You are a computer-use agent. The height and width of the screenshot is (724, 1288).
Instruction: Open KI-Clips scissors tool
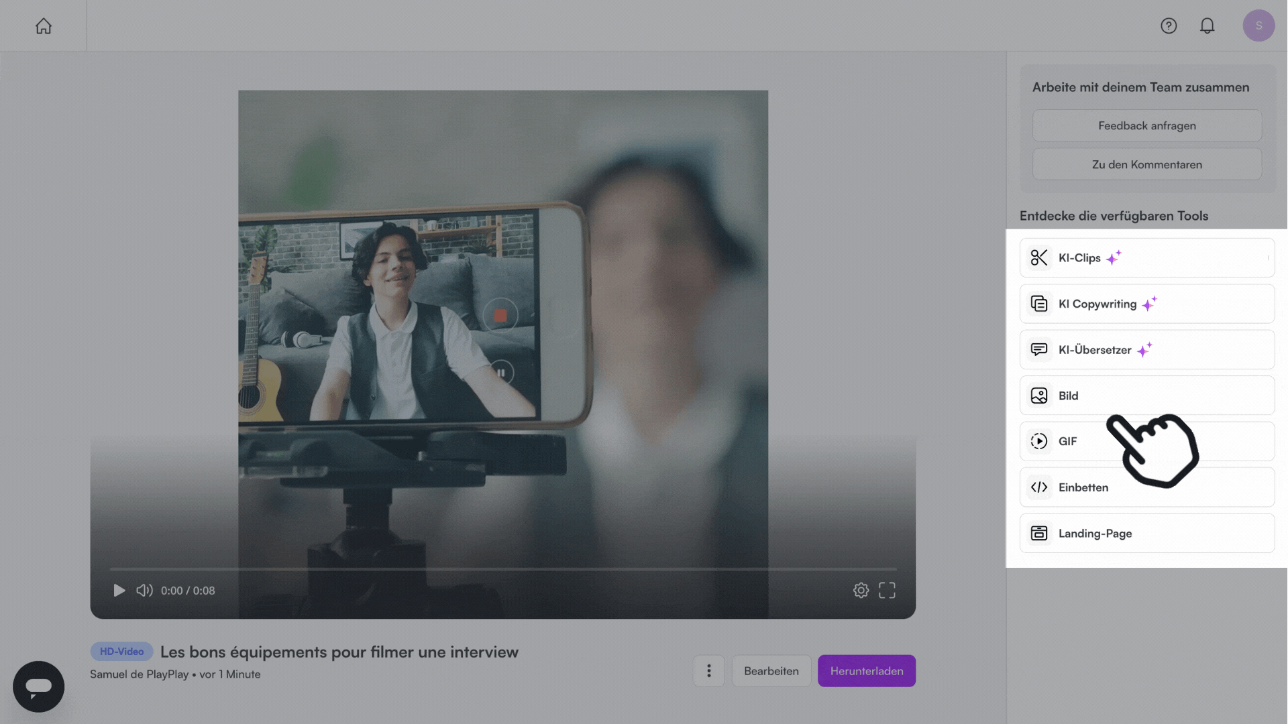[1147, 257]
